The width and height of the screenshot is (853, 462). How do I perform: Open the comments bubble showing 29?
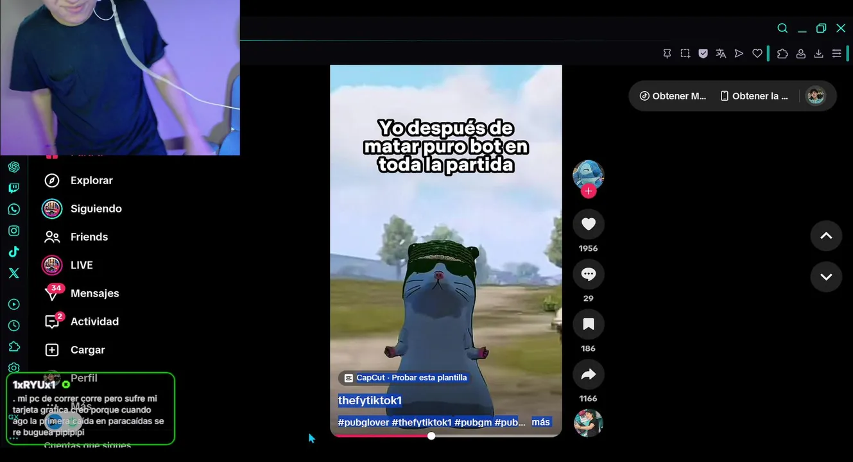(589, 274)
